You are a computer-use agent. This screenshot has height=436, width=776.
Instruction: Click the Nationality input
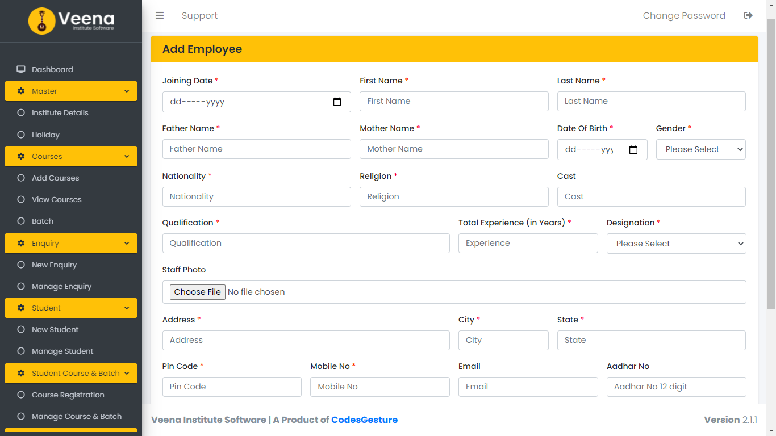coord(256,196)
